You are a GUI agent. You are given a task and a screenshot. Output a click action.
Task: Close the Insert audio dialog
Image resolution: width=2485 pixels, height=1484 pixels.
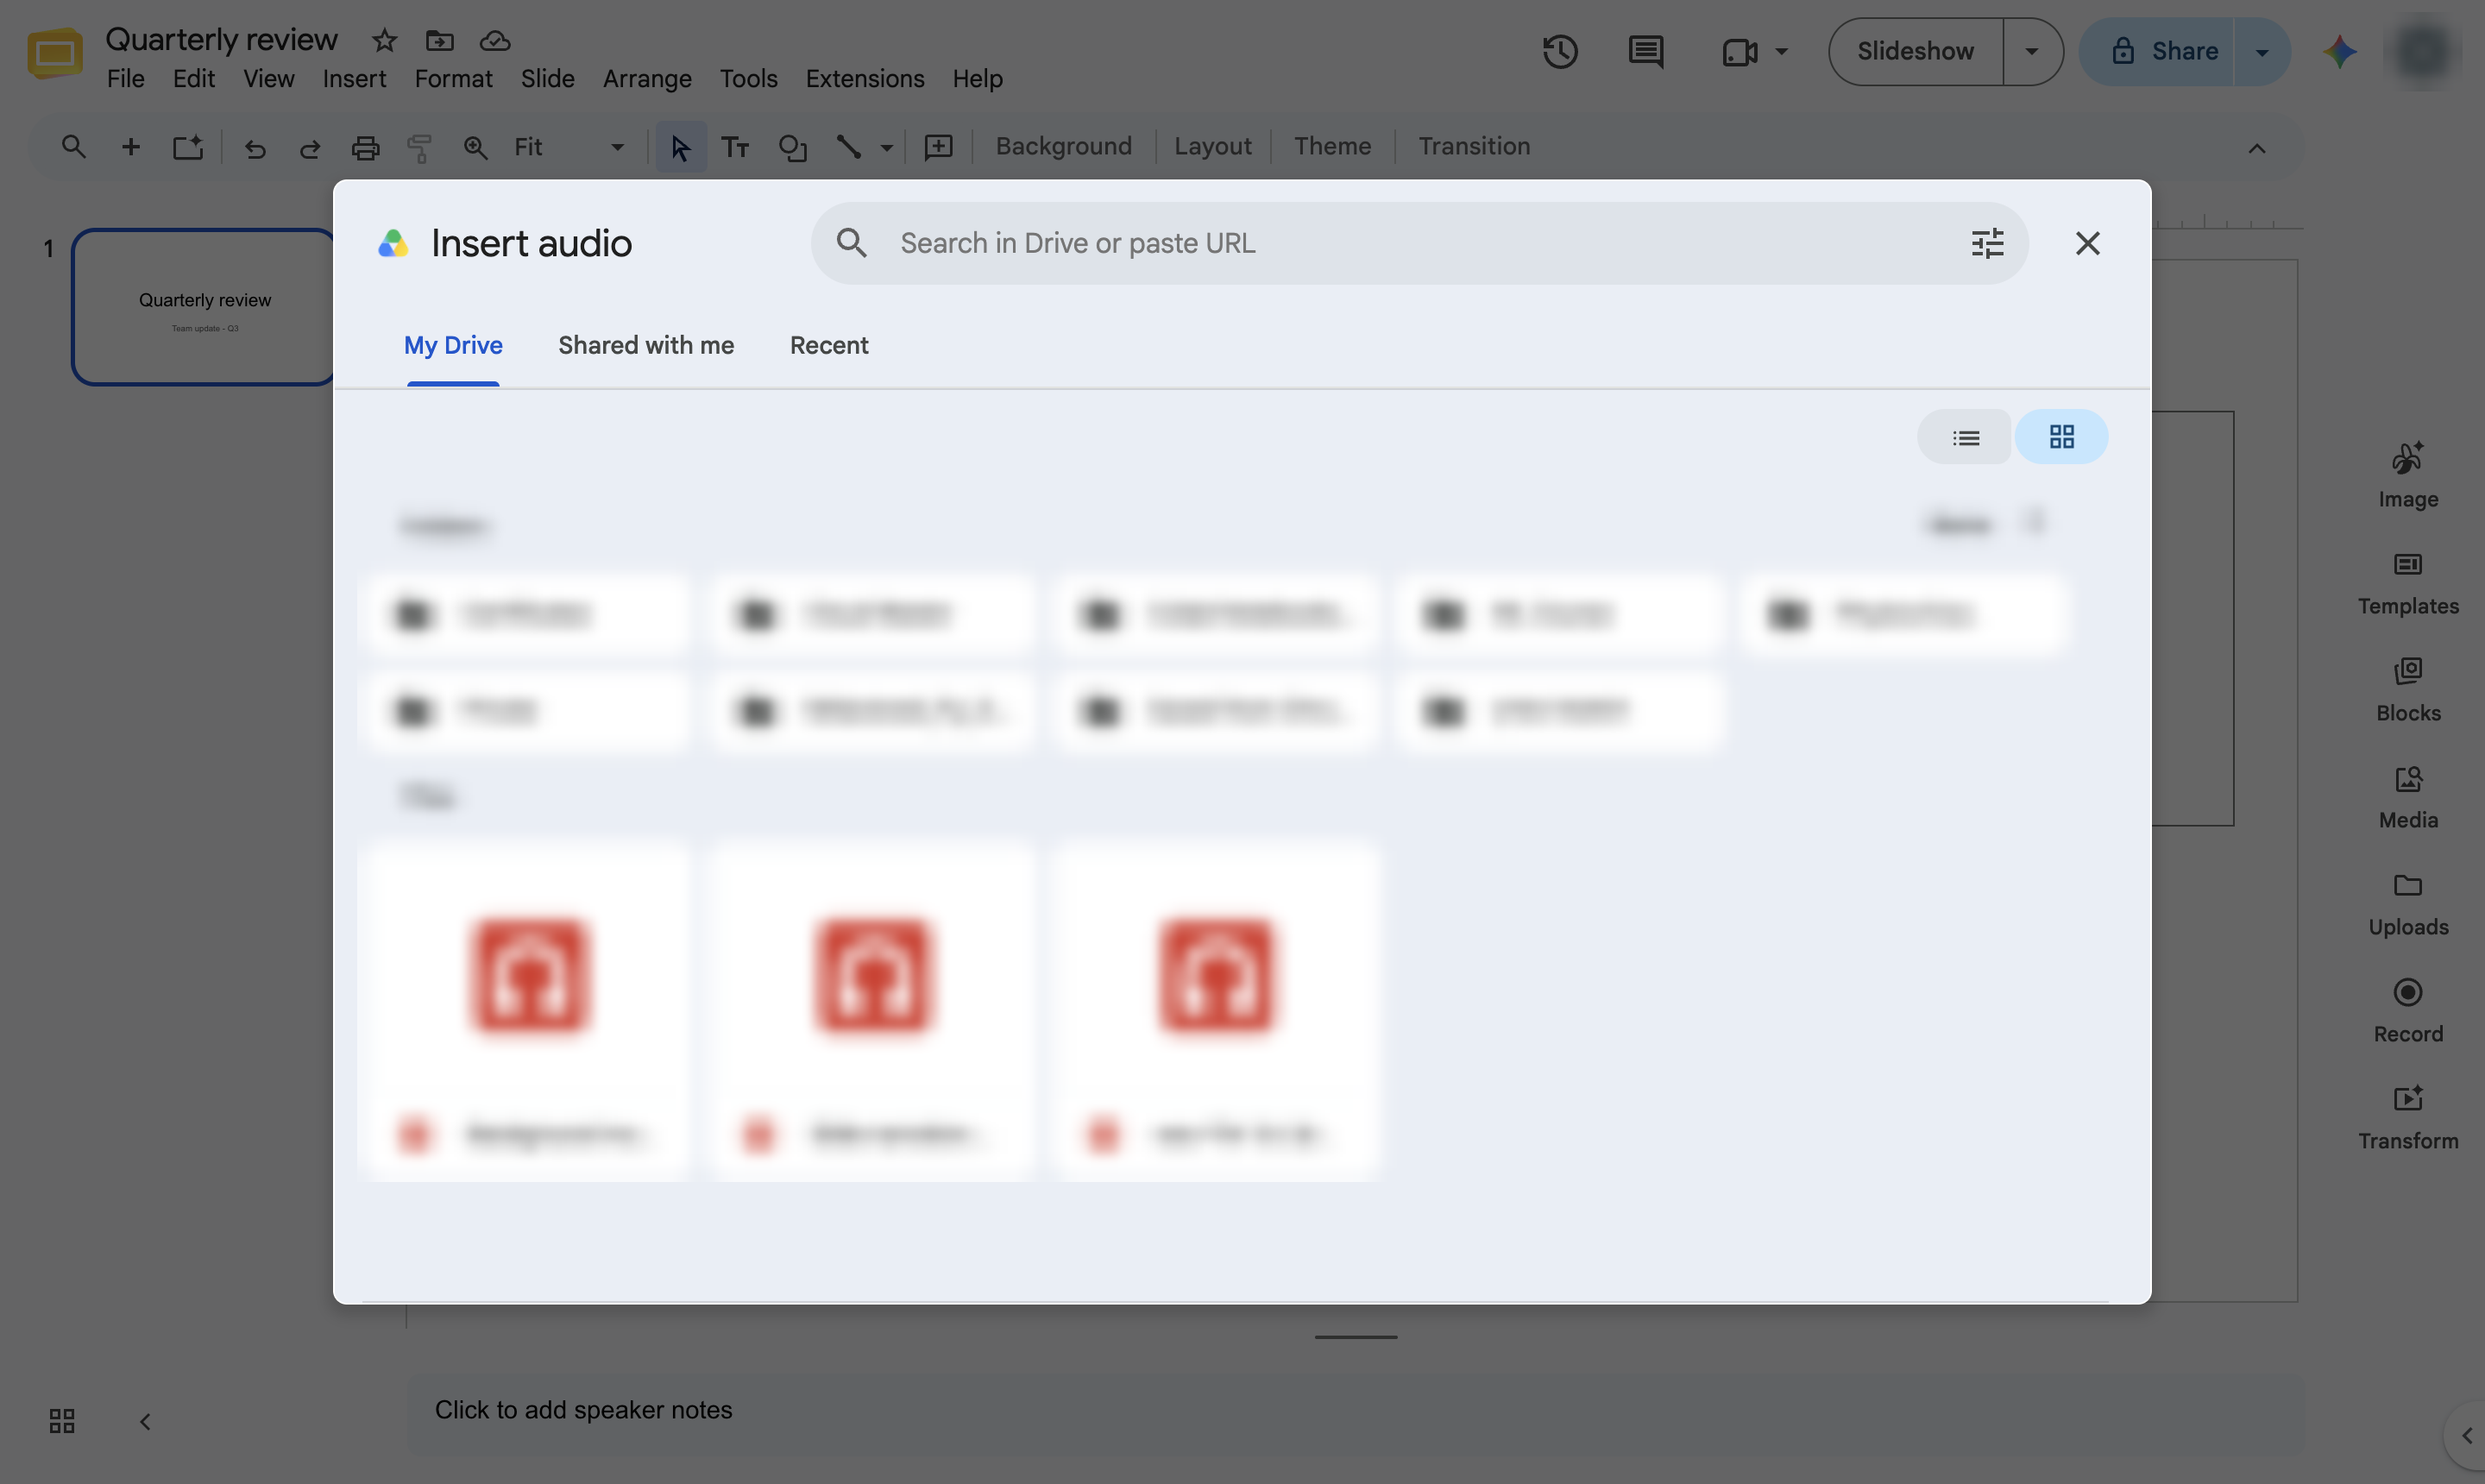tap(2087, 243)
